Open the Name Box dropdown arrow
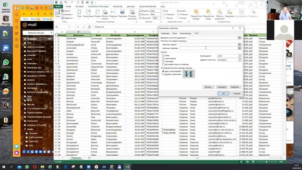The width and height of the screenshot is (302, 170). click(69, 27)
